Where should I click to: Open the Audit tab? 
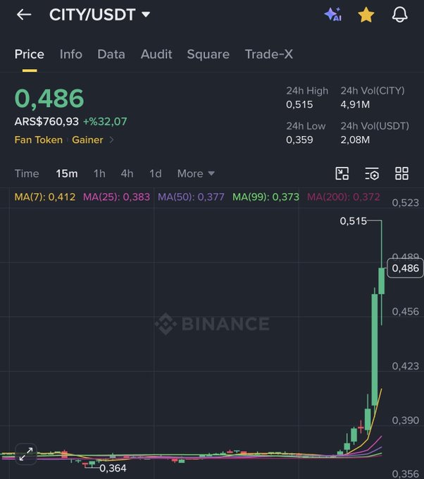[x=156, y=54]
